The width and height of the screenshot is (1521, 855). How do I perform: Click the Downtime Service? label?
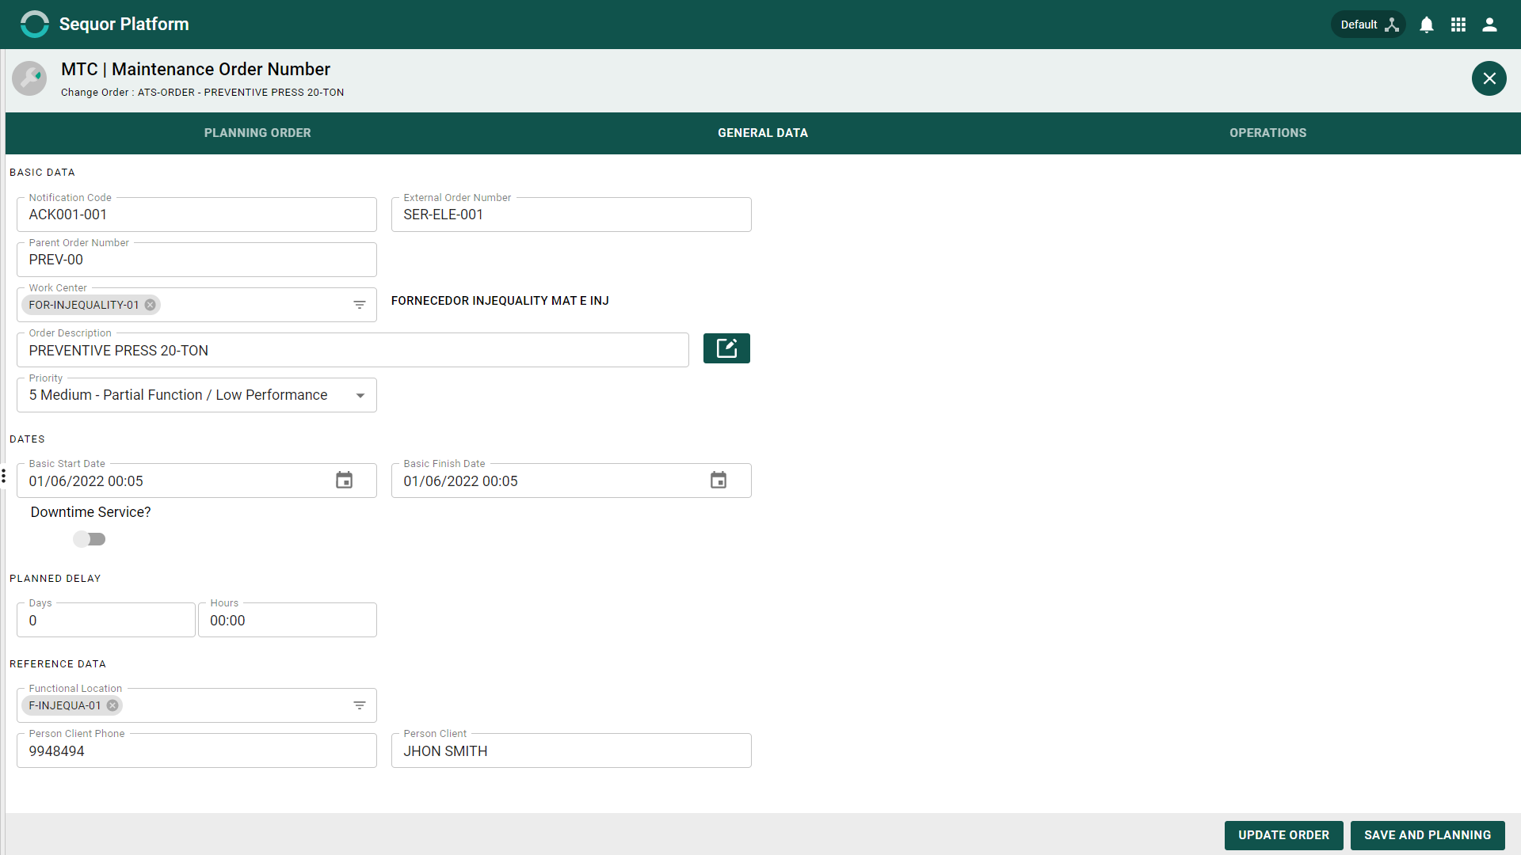tap(90, 512)
